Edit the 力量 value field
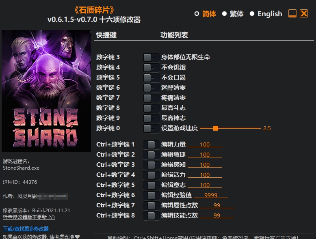 point(205,144)
